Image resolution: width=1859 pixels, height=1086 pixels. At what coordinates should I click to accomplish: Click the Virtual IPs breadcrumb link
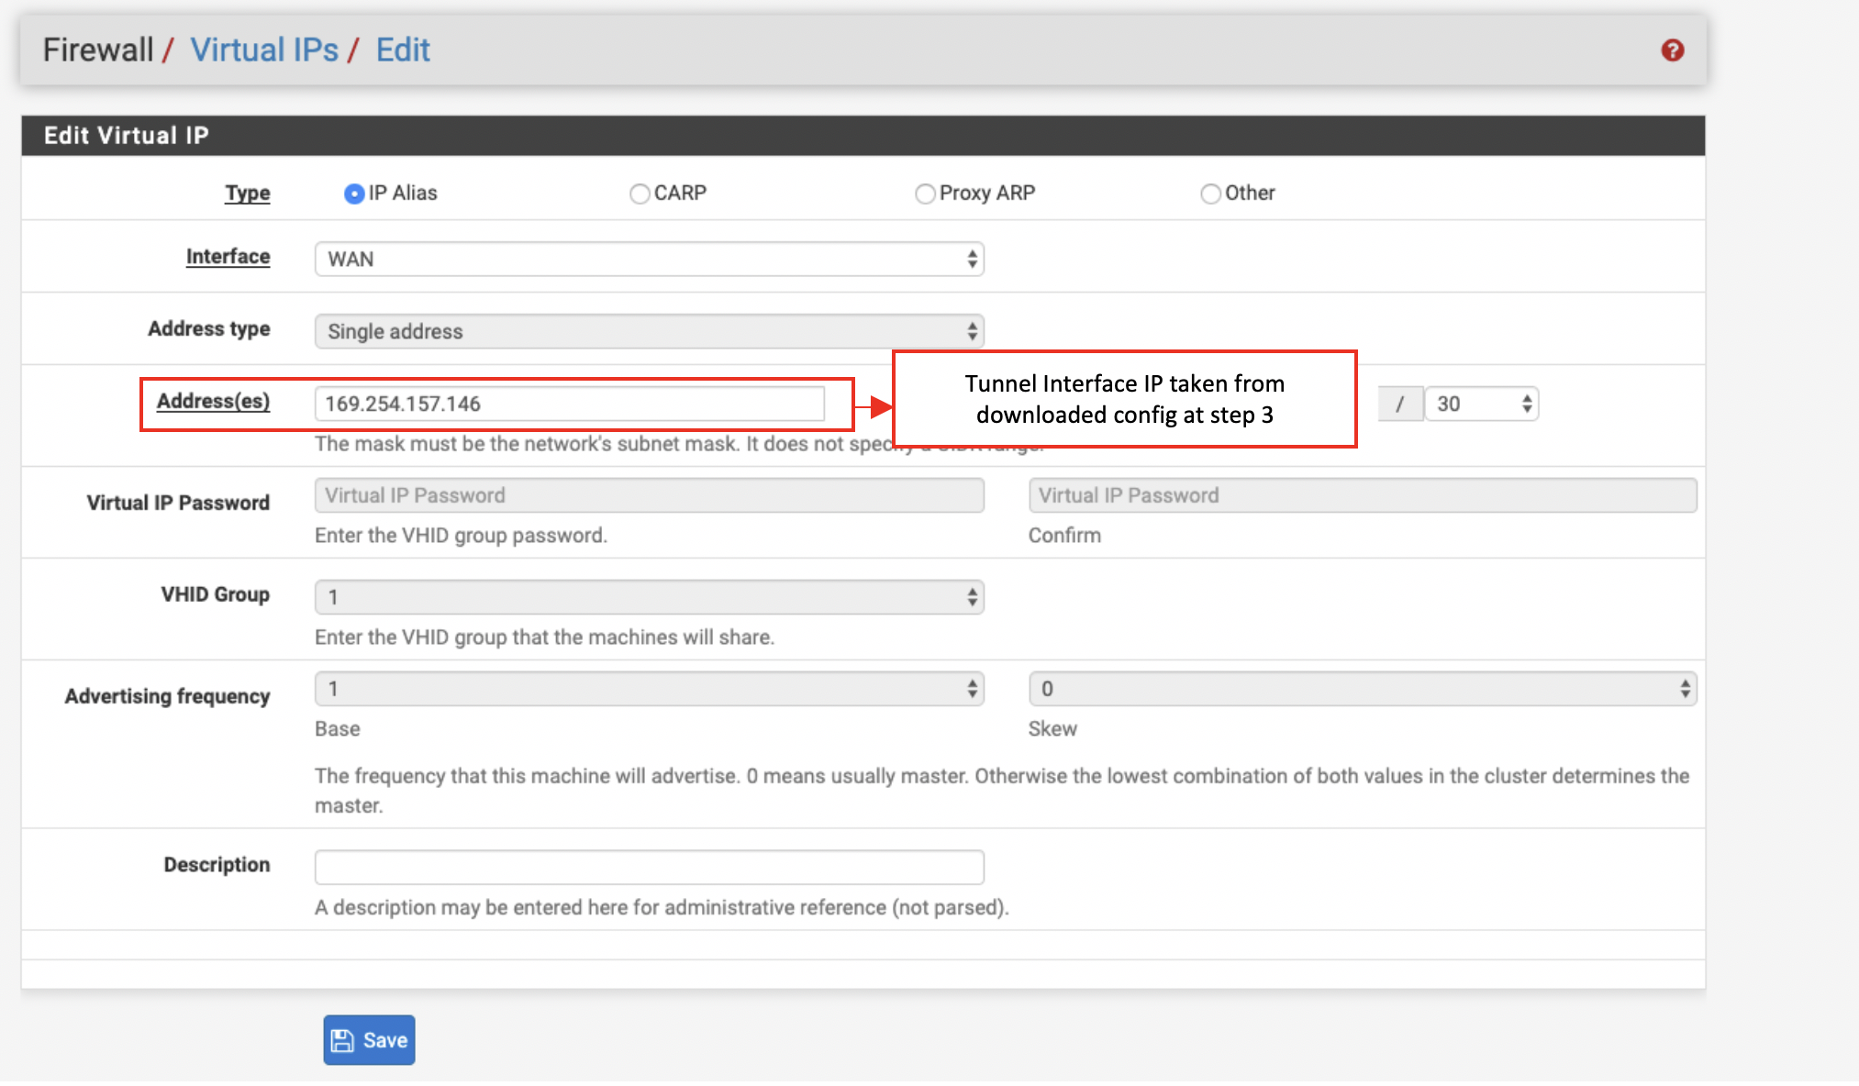[264, 50]
